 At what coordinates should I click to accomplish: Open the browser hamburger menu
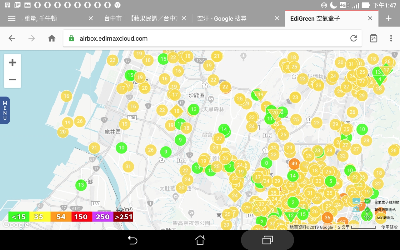point(12,18)
